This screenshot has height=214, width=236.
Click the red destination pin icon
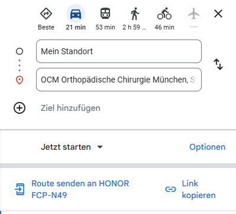[20, 80]
